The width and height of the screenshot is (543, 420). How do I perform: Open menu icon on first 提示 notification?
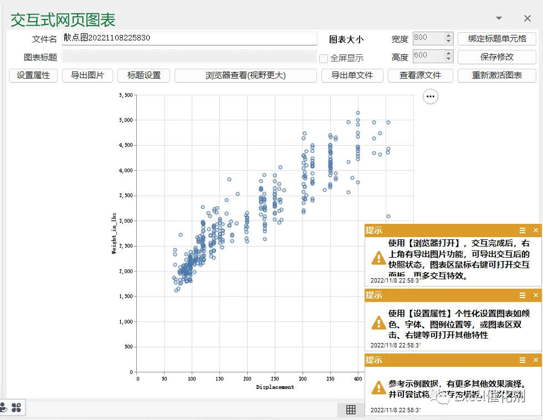[x=522, y=231]
